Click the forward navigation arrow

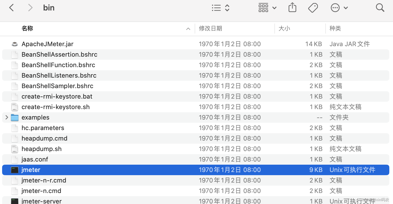point(30,8)
